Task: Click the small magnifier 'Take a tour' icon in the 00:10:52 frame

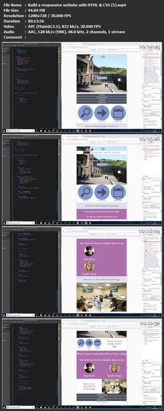Action: click(81, 343)
